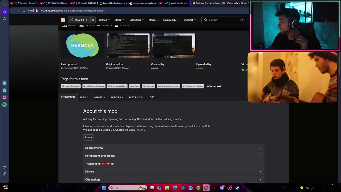Click the Full Release compatible tag

tap(168, 86)
